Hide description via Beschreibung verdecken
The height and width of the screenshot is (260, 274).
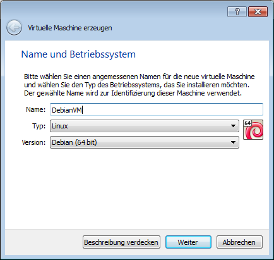121,242
